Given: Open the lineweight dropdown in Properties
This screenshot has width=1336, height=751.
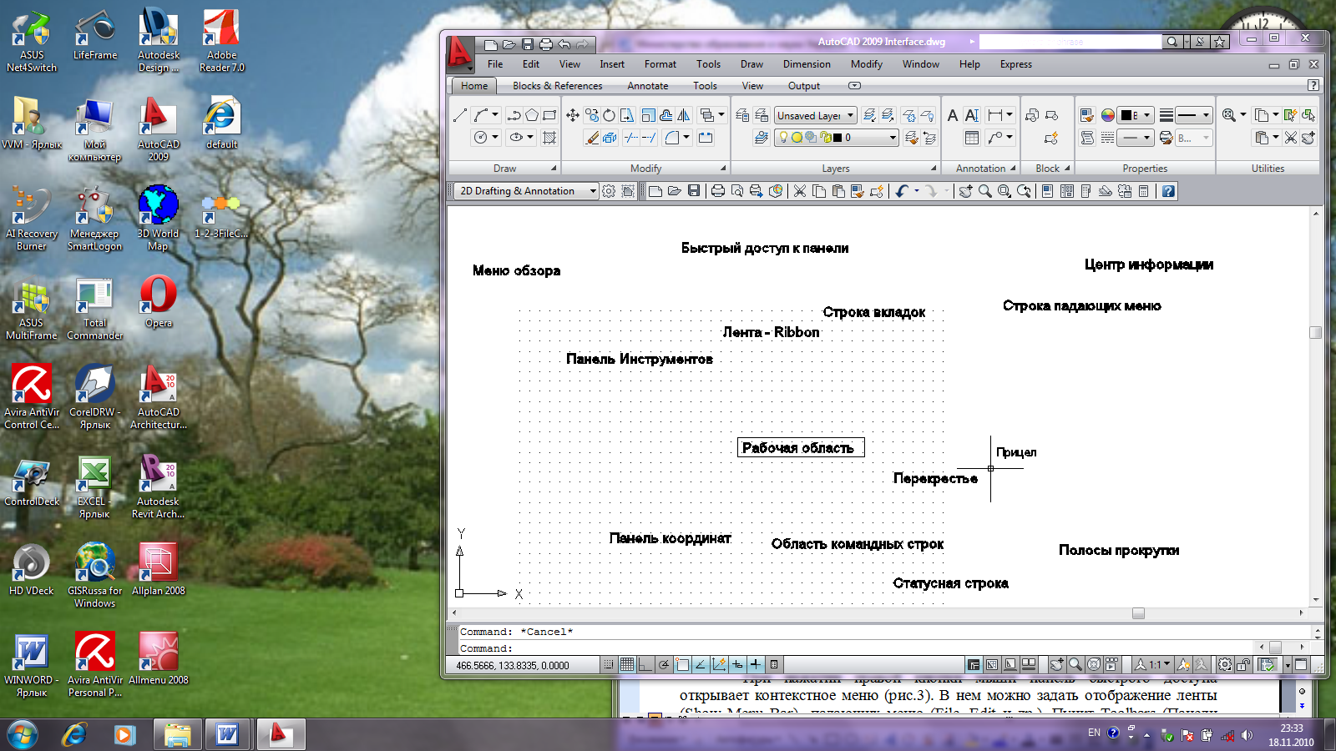Looking at the screenshot, I should [x=1195, y=115].
